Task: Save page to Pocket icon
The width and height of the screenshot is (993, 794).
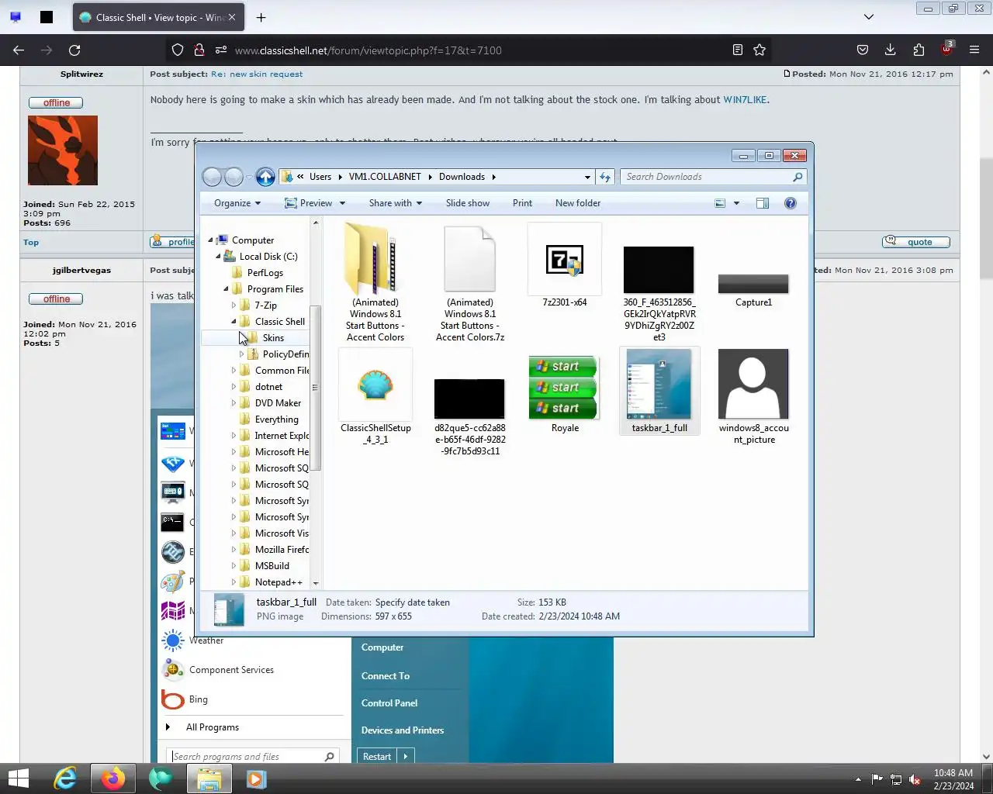Action: [862, 50]
